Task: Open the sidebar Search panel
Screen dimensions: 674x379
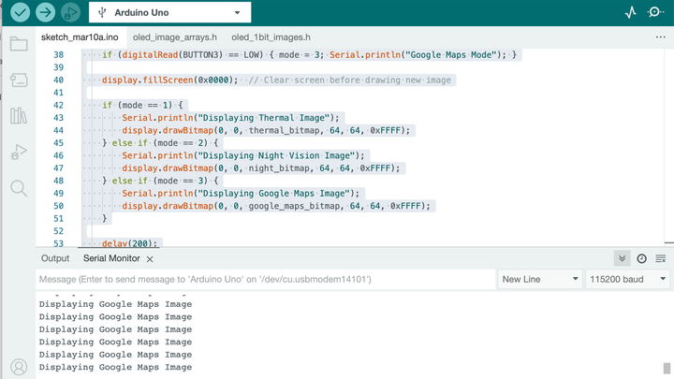Action: point(19,189)
